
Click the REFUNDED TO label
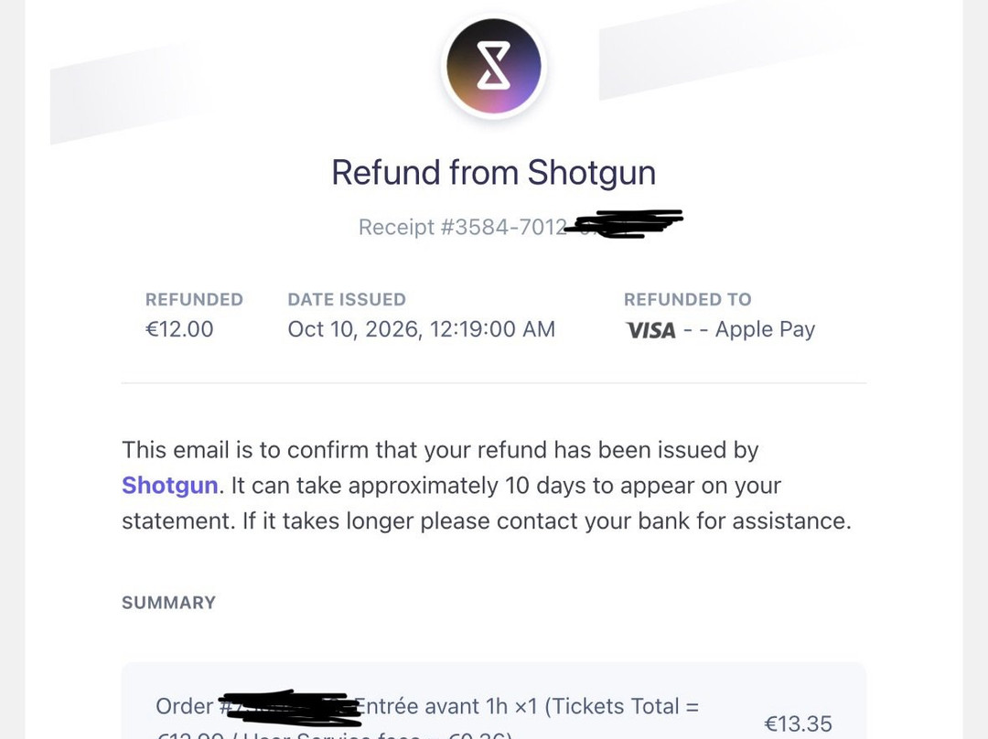[687, 299]
